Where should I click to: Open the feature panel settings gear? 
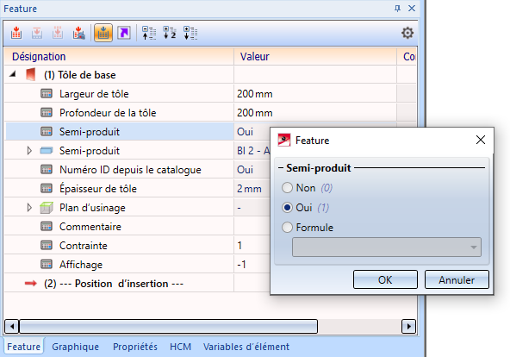tap(407, 33)
